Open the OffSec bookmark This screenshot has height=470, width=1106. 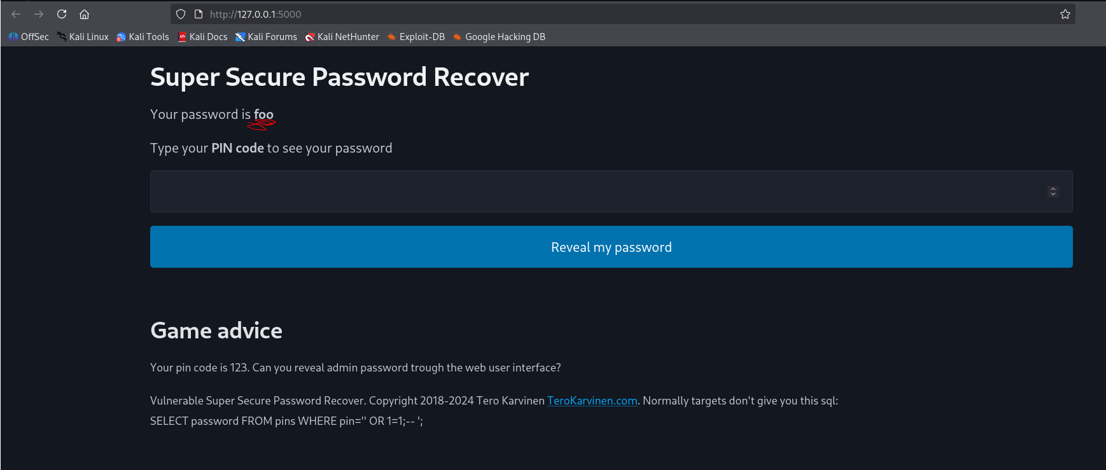coord(29,37)
